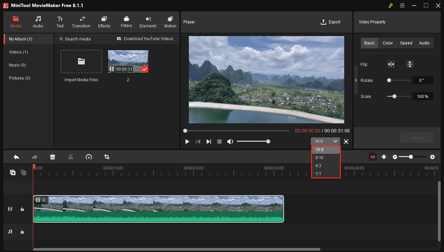
Task: Collapse the Video Property panel
Action: (356, 80)
